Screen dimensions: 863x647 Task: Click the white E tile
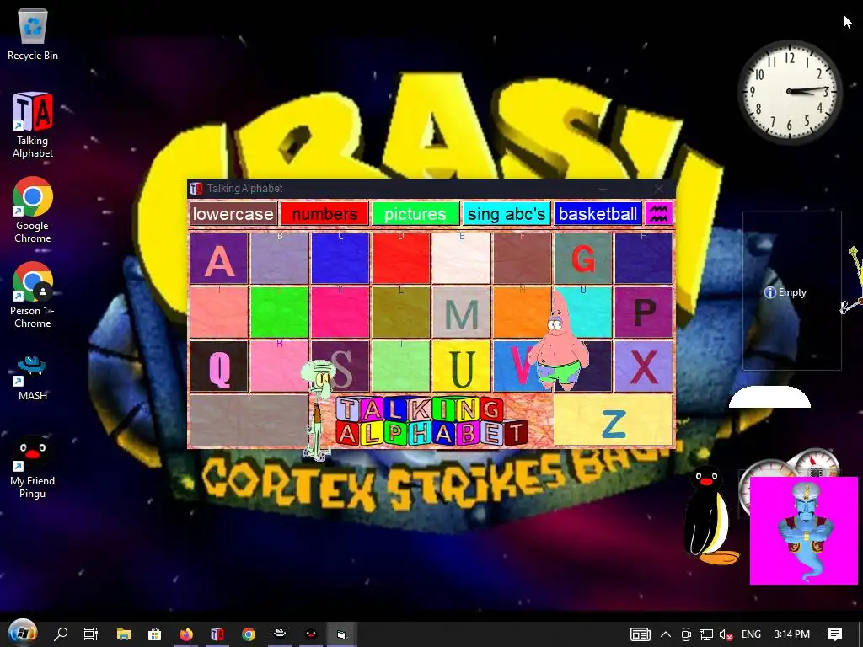[x=461, y=258]
